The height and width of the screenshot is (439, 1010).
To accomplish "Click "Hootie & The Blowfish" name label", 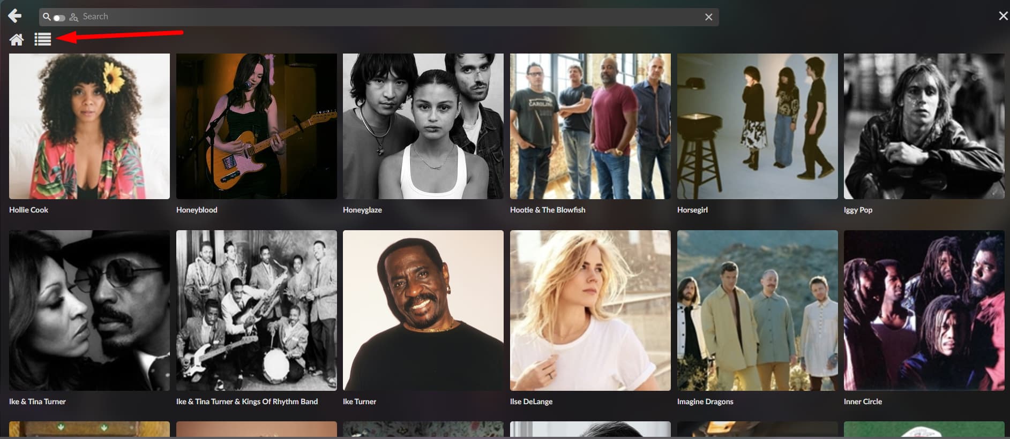I will pos(548,210).
